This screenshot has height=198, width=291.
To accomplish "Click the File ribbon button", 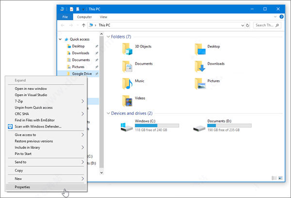I will 64,17.
